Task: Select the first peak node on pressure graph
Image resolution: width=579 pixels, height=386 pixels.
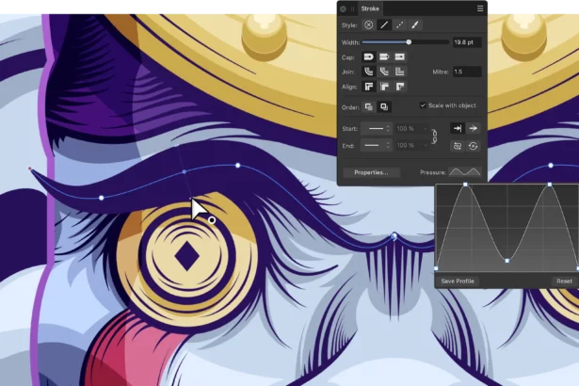Action: [x=465, y=185]
